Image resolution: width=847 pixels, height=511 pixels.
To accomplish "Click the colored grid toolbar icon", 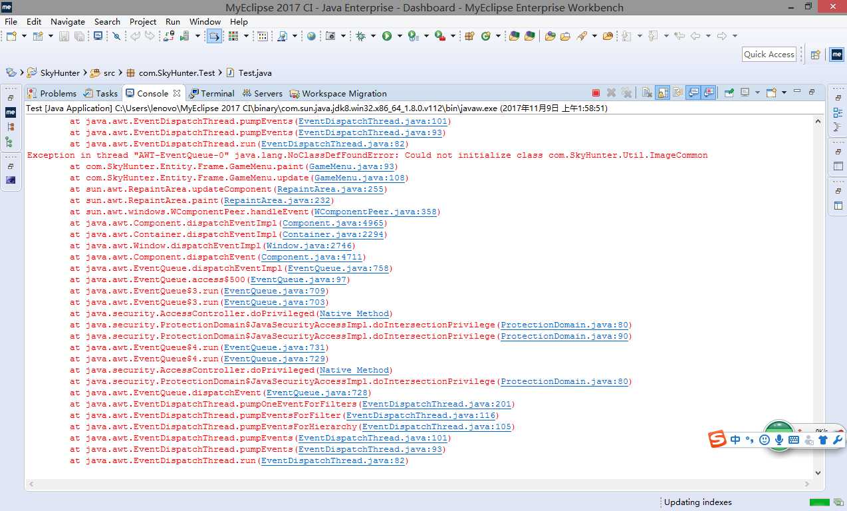I will click(x=233, y=36).
